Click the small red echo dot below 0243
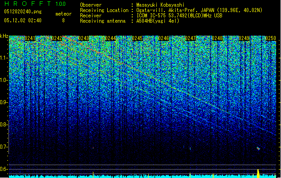 [x=93, y=148]
